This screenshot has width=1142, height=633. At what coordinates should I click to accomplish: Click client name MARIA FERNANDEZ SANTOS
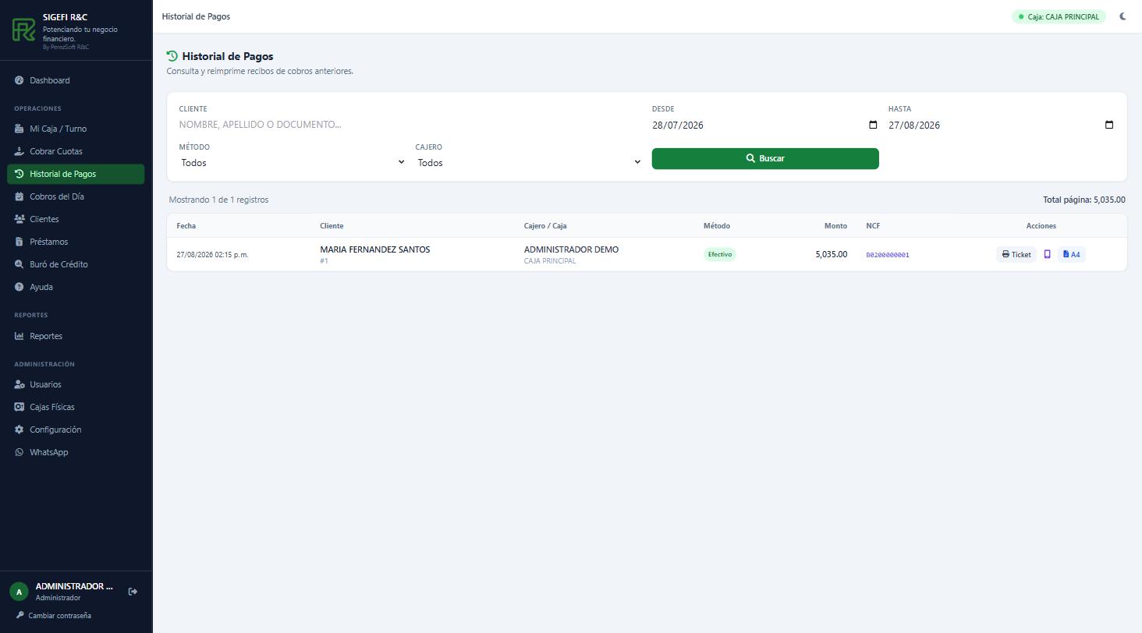(374, 249)
